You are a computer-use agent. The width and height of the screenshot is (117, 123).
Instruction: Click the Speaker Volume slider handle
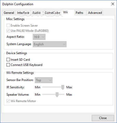click(x=57, y=95)
